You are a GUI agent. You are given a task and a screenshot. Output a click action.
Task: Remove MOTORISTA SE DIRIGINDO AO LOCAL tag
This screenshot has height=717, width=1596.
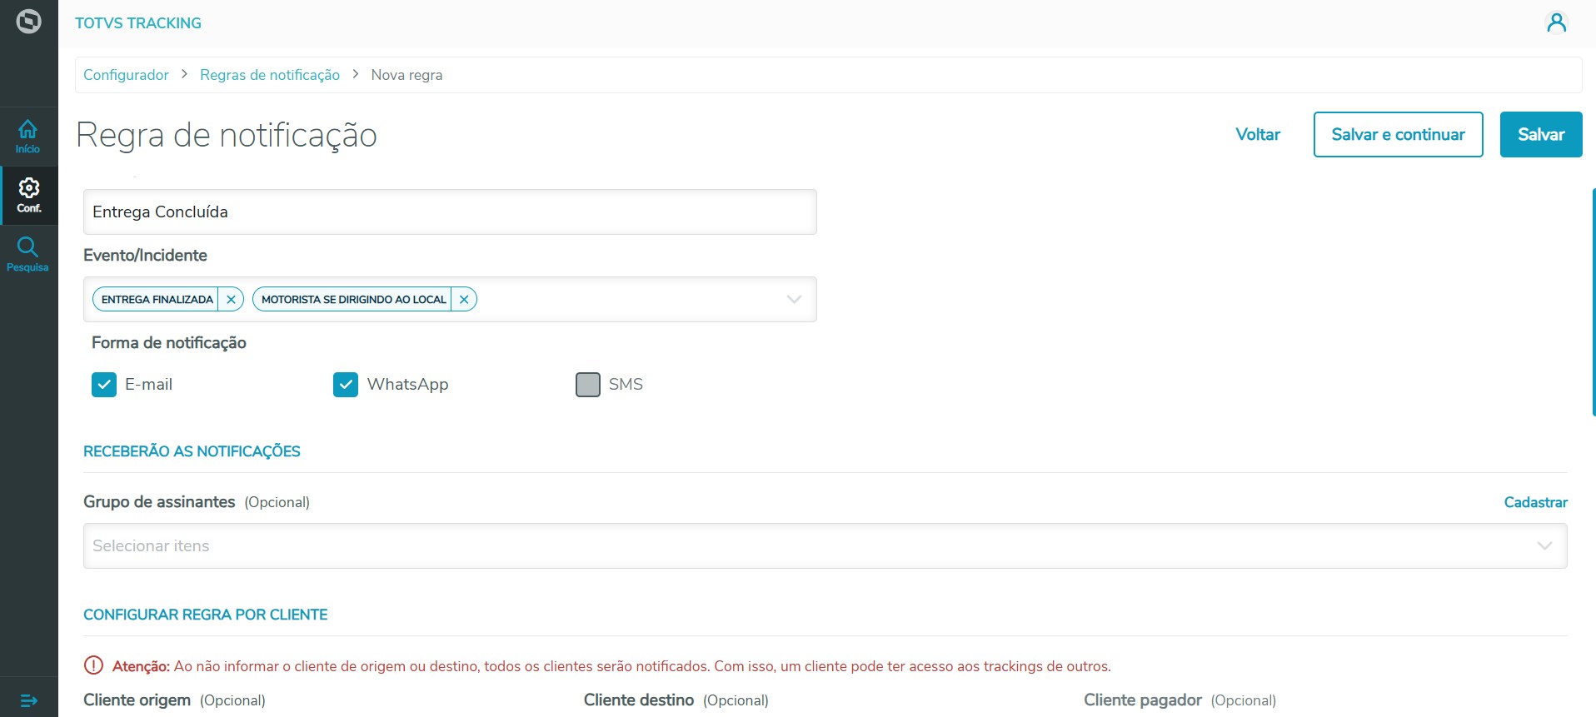(464, 300)
